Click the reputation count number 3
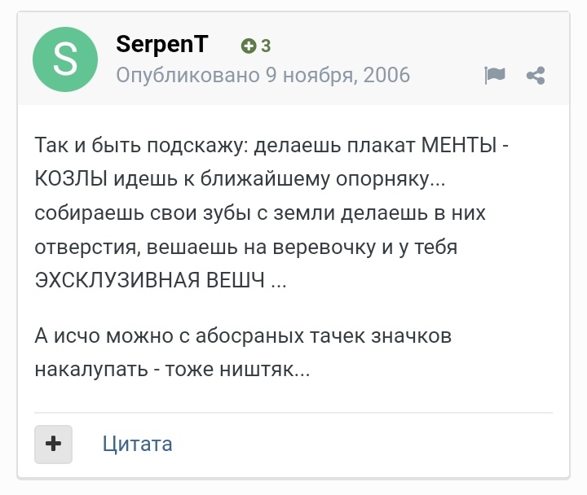The image size is (587, 495). point(266,46)
